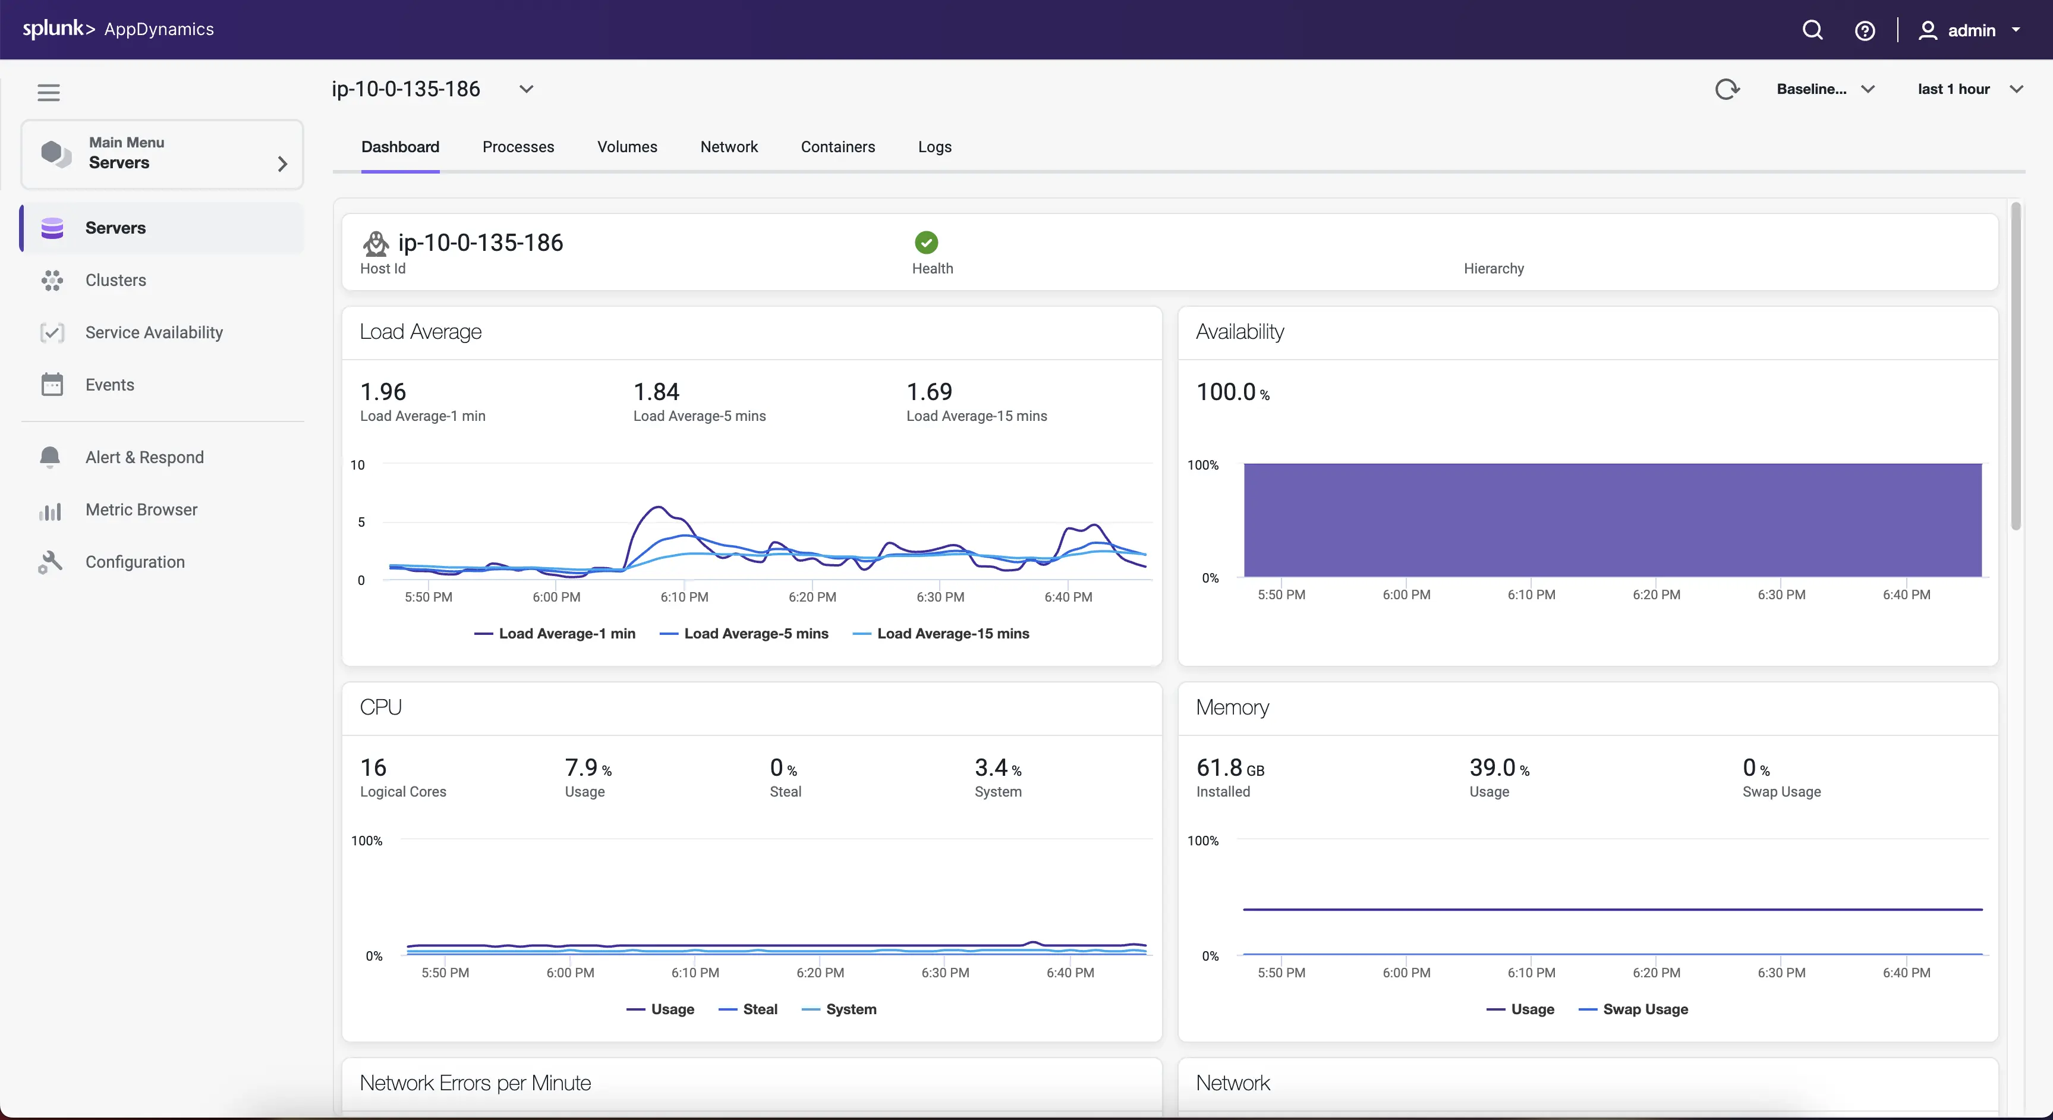Open the Baseline comparison dropdown

tap(1825, 89)
